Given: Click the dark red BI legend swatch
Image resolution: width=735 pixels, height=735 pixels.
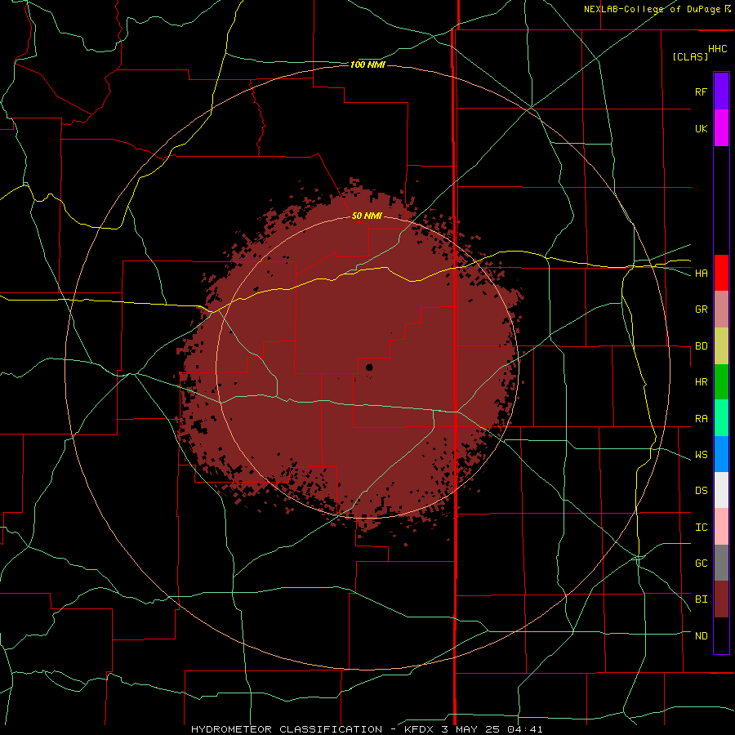Looking at the screenshot, I should tap(721, 599).
